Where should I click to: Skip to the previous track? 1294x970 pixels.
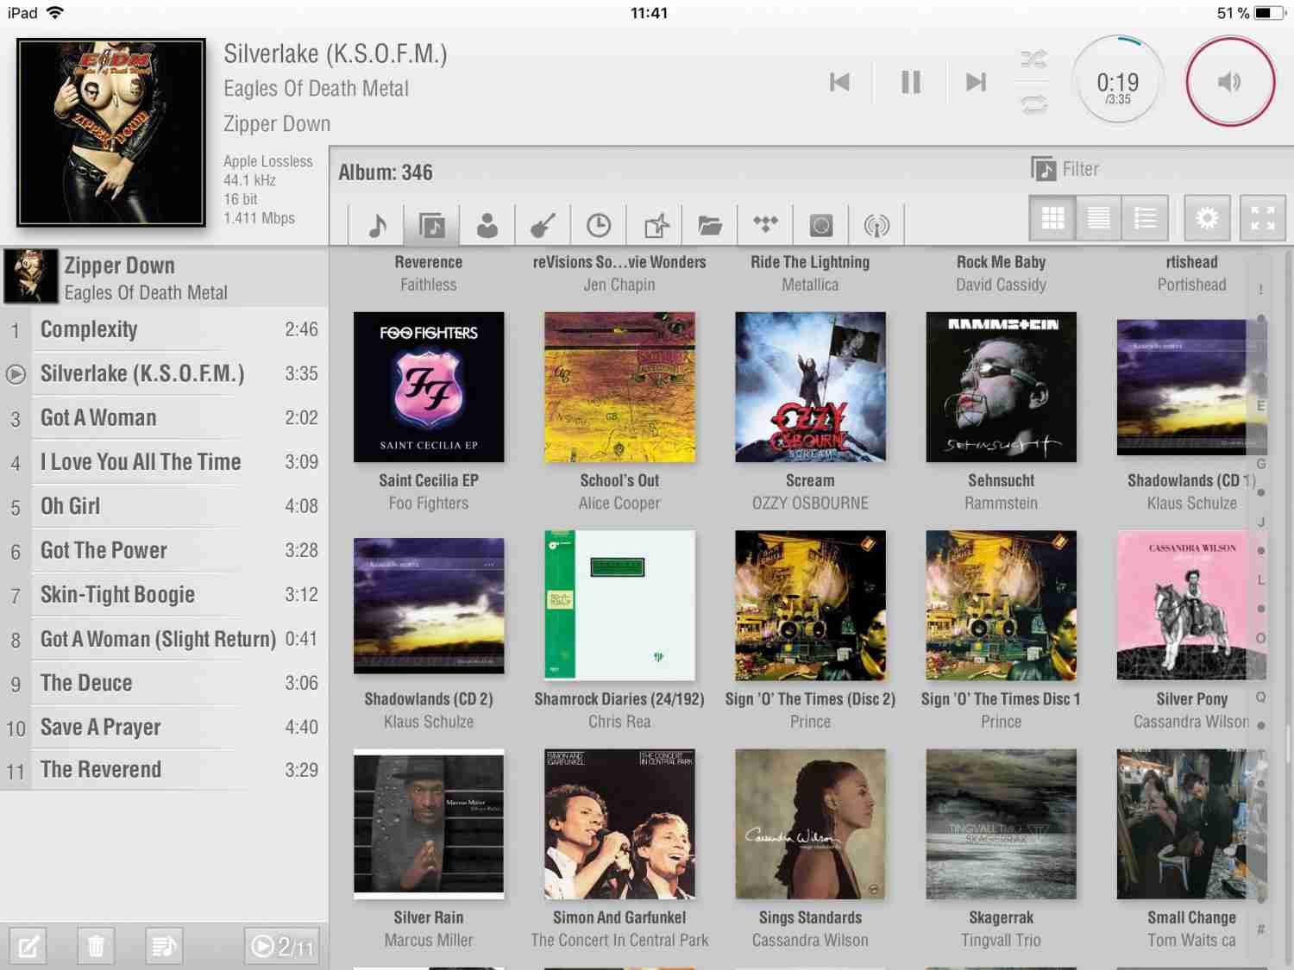(839, 82)
